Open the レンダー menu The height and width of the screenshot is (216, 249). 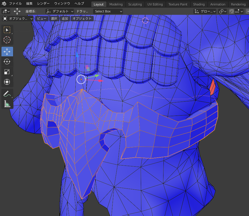point(43,3)
